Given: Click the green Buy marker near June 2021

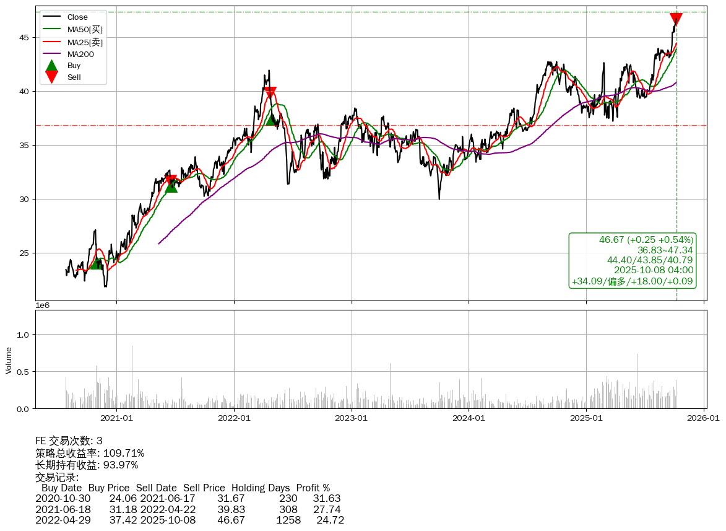Looking at the screenshot, I should click(171, 186).
